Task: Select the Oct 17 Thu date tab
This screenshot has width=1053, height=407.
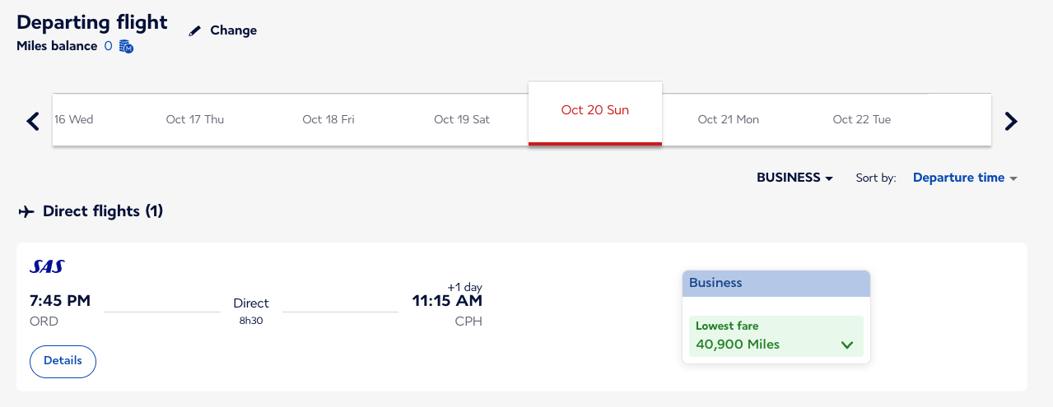Action: (x=194, y=119)
